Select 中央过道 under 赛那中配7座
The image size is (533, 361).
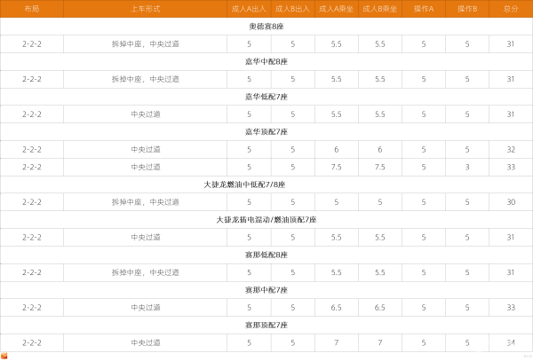(145, 308)
